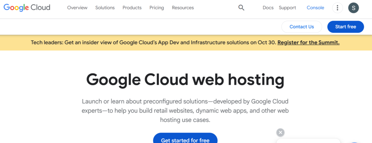Go to Docs
372x143 pixels.
[x=268, y=8]
